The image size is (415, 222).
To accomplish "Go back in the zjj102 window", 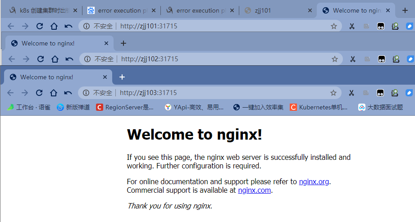I will coord(11,59).
